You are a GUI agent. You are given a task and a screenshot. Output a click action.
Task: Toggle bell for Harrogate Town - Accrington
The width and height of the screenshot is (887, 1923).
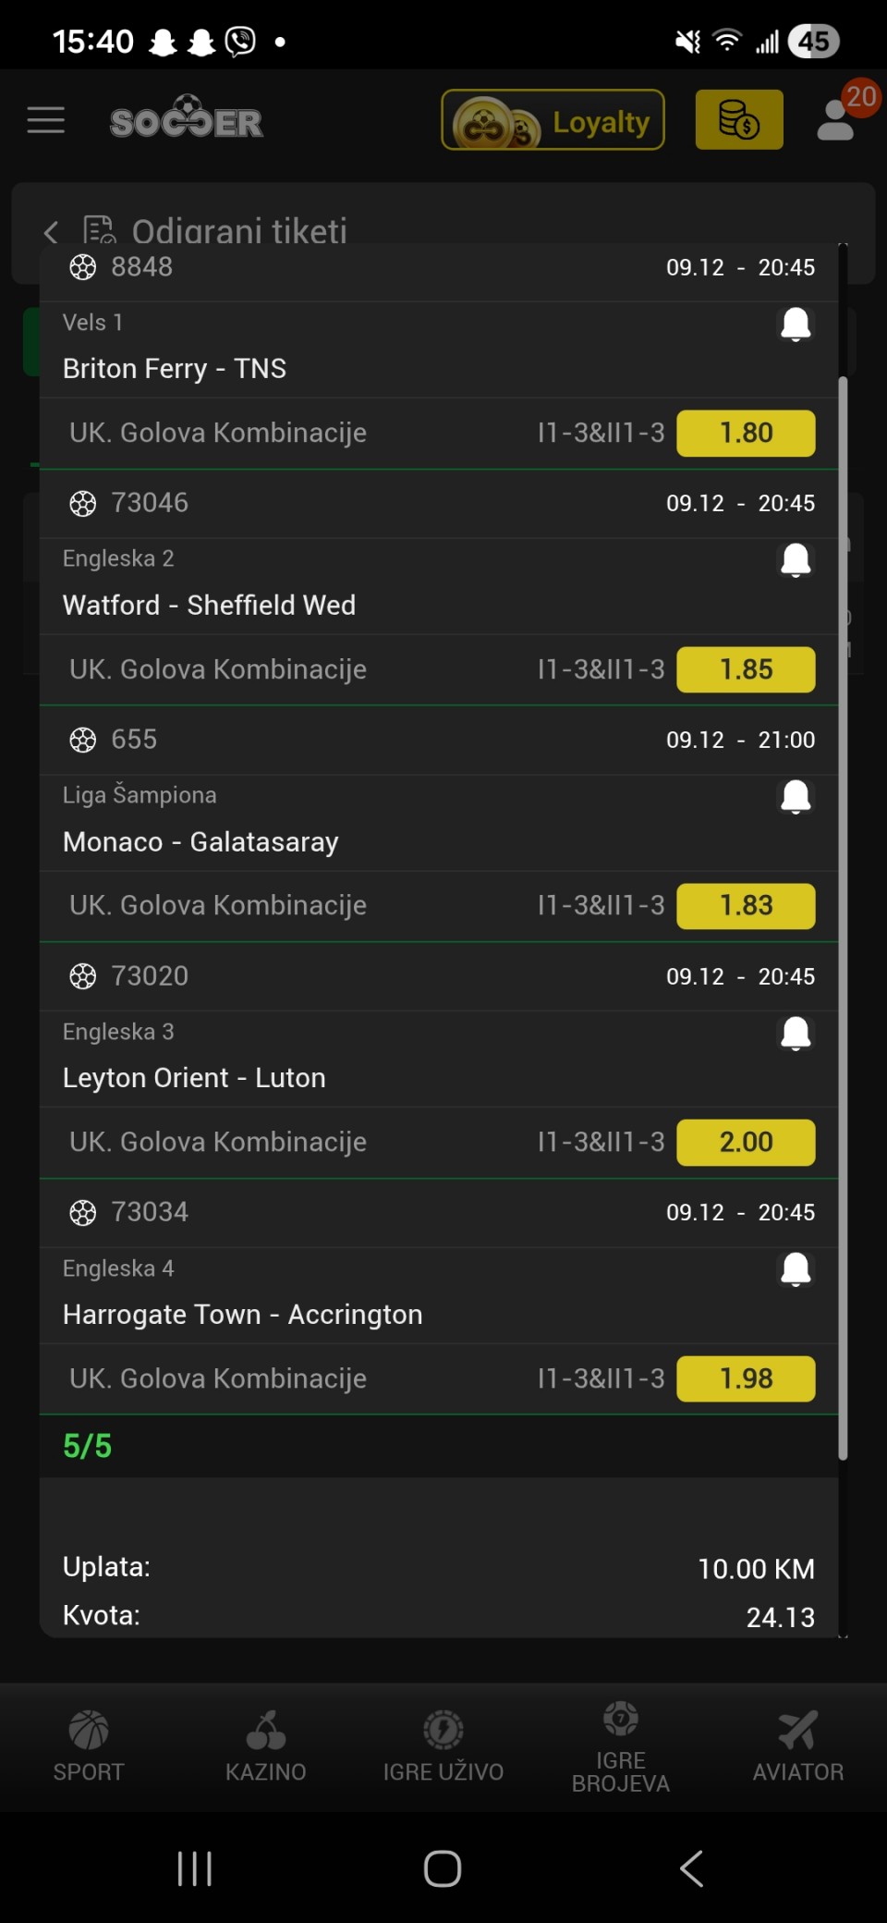point(796,1269)
